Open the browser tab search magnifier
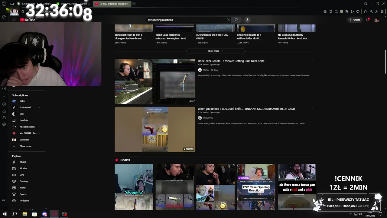This screenshot has height=218, width=387. click(x=366, y=4)
